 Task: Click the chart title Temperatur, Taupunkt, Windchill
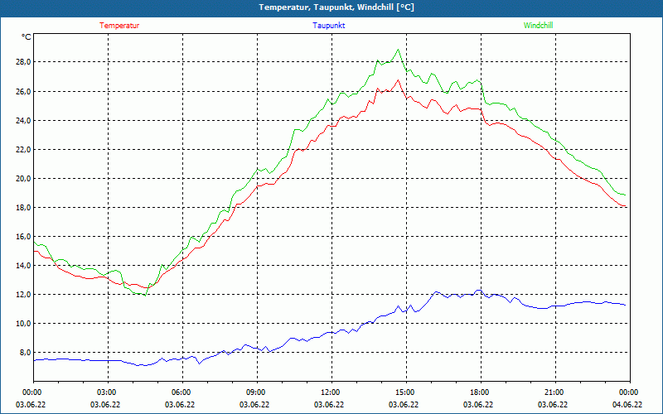coord(336,7)
